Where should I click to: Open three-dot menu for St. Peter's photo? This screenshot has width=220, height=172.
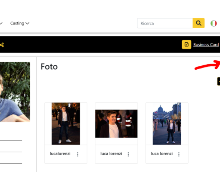click(179, 154)
